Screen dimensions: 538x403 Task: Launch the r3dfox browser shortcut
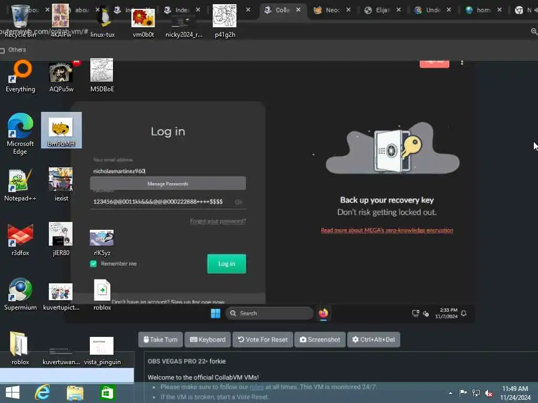[x=20, y=240]
